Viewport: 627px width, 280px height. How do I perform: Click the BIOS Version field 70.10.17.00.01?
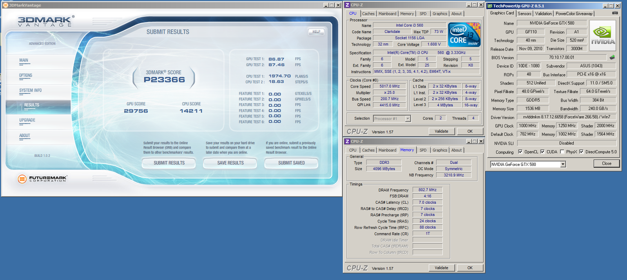pos(562,57)
